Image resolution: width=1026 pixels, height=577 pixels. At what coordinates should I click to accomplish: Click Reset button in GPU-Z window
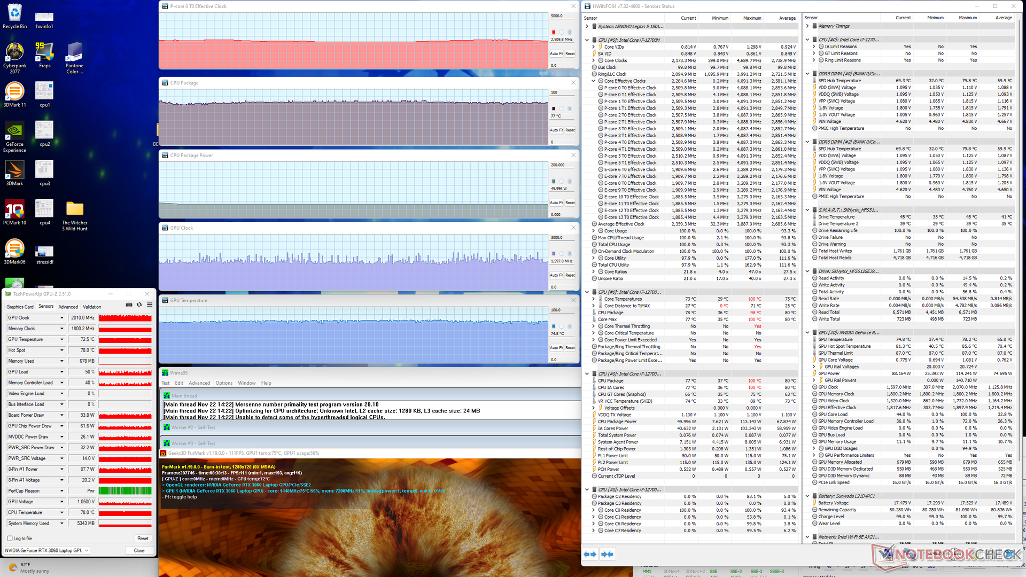143,539
